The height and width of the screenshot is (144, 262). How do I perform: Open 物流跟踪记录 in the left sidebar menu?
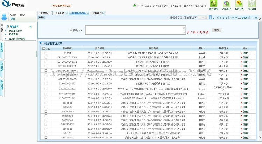(x=15, y=31)
